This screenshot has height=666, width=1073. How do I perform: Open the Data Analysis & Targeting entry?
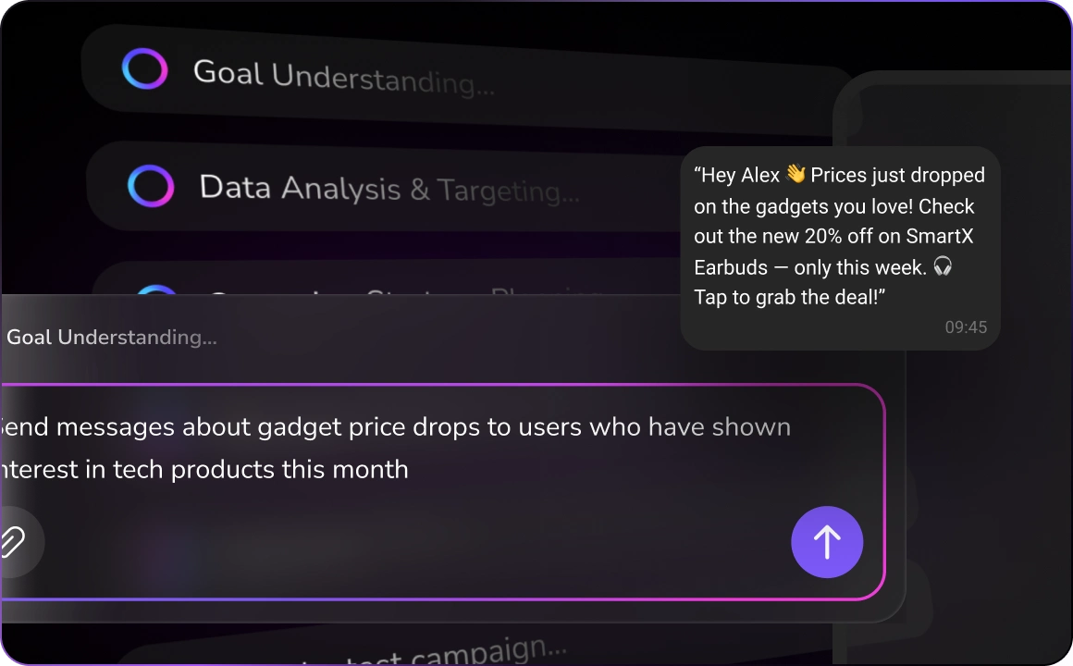[x=388, y=188]
